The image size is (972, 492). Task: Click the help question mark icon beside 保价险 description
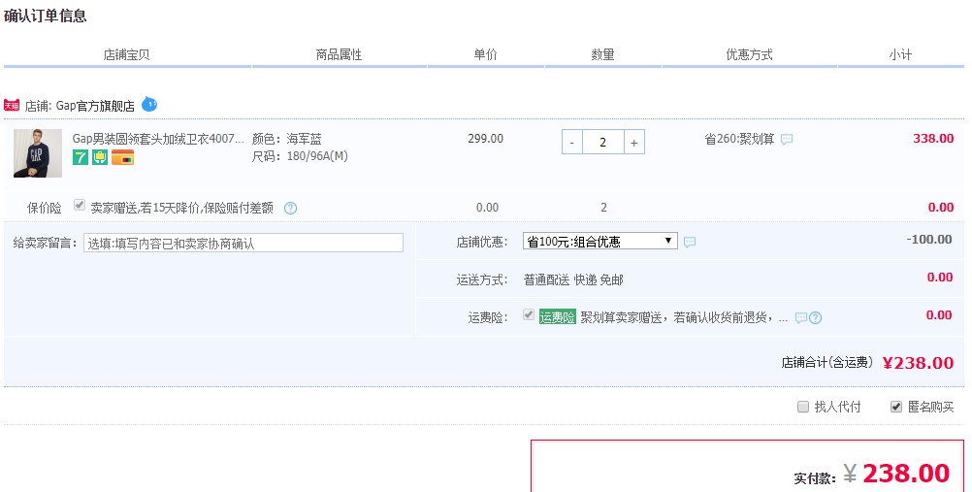(x=290, y=208)
